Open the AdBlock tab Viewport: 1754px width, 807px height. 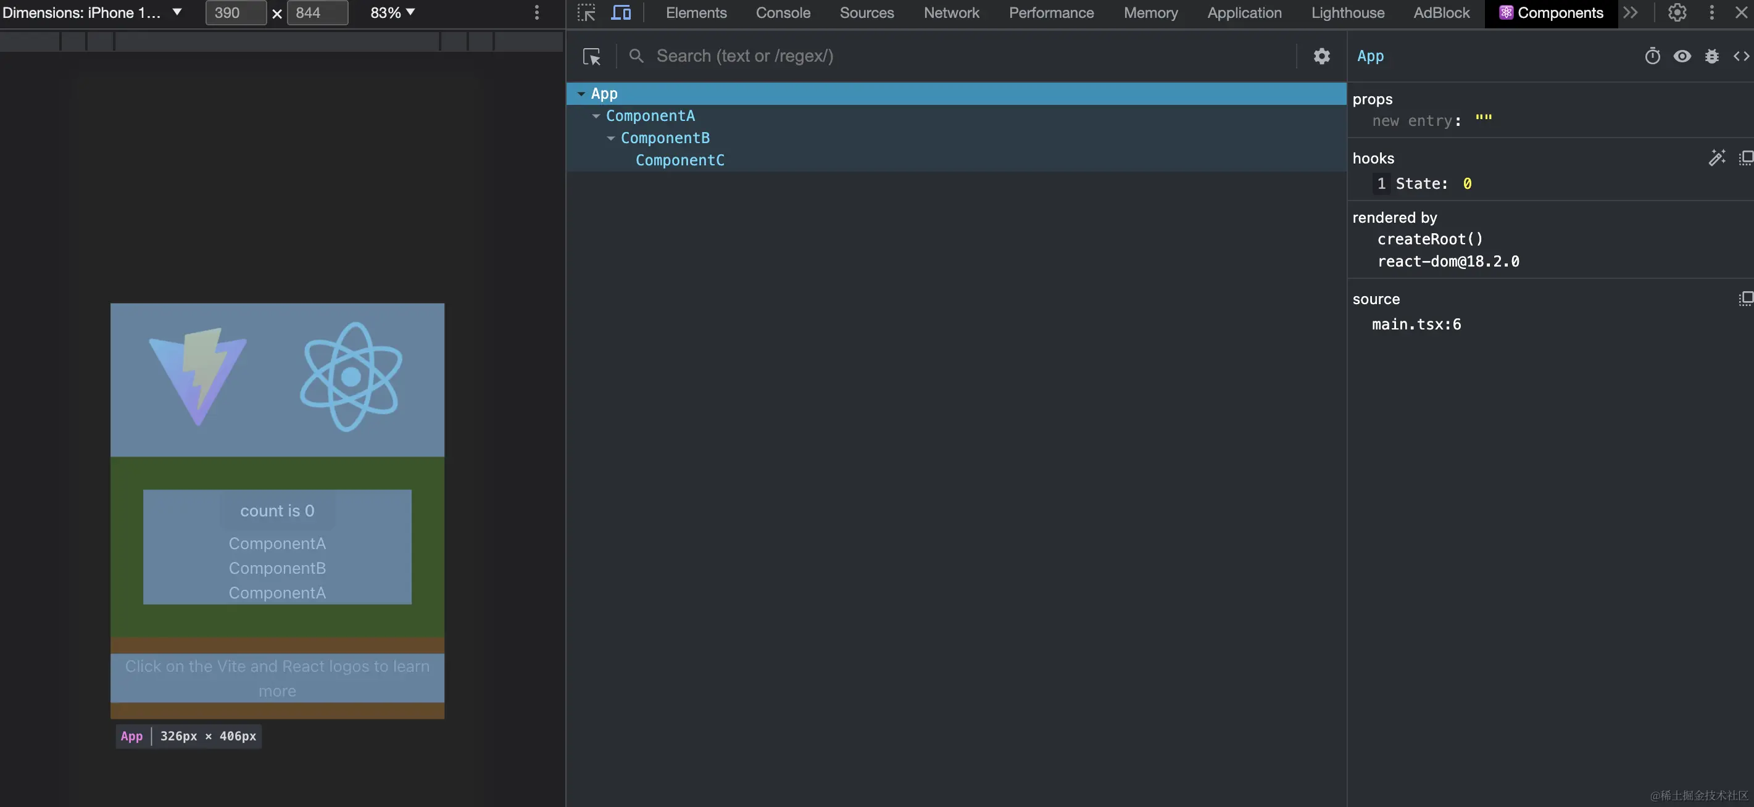click(1442, 12)
